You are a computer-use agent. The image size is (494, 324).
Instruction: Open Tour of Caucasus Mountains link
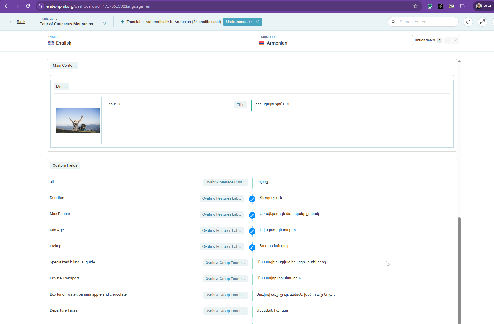click(x=68, y=24)
